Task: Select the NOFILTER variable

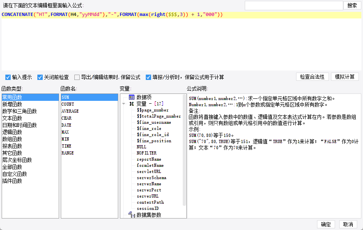Action: tap(147, 153)
